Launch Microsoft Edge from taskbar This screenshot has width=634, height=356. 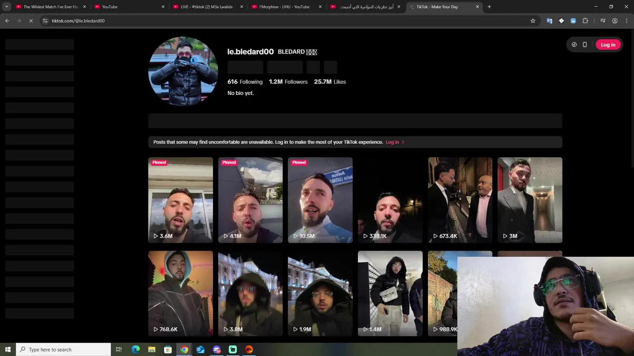coord(136,350)
